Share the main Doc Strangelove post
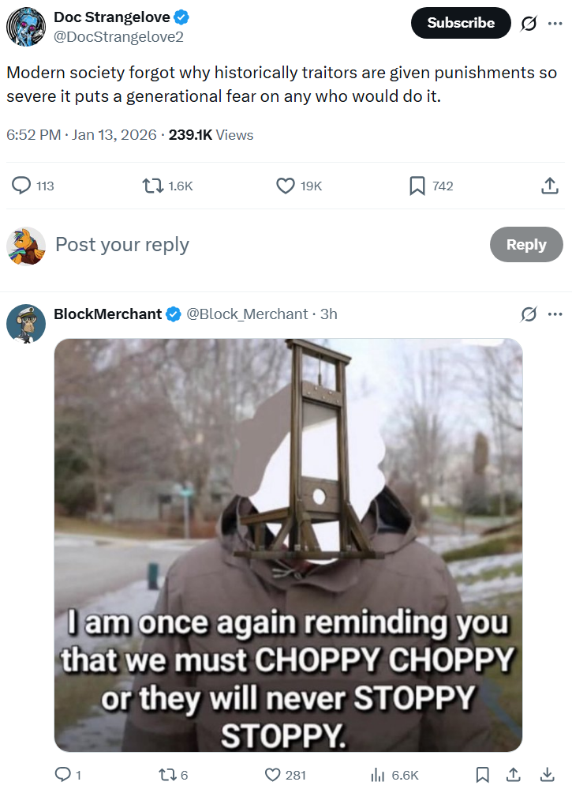572x793 pixels. [550, 186]
